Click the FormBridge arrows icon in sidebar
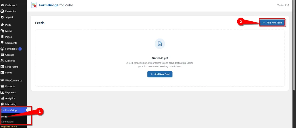This screenshot has height=128, width=296. [x=2, y=110]
